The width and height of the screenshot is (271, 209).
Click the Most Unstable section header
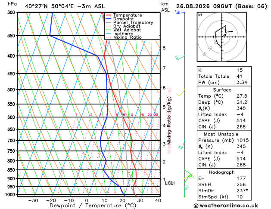[221, 134]
